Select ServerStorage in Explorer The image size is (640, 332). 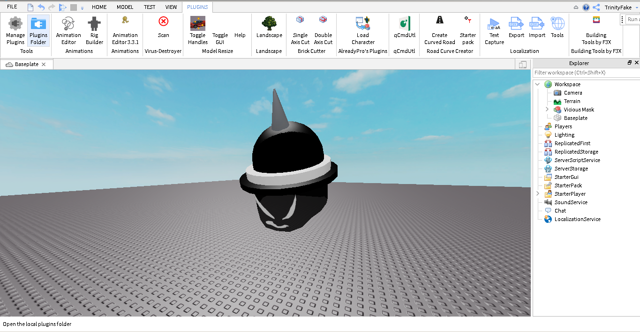[571, 169]
